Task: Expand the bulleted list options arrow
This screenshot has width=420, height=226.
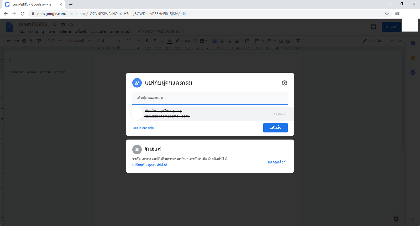Action: tap(275, 41)
